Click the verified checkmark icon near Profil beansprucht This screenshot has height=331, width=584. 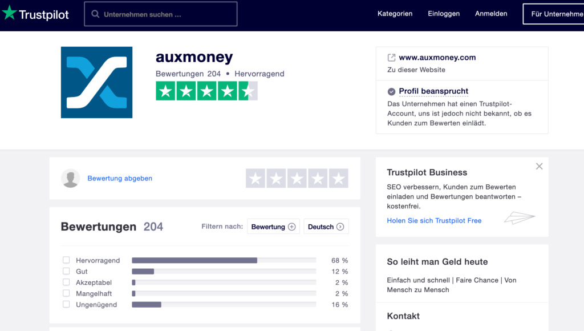[x=391, y=91]
